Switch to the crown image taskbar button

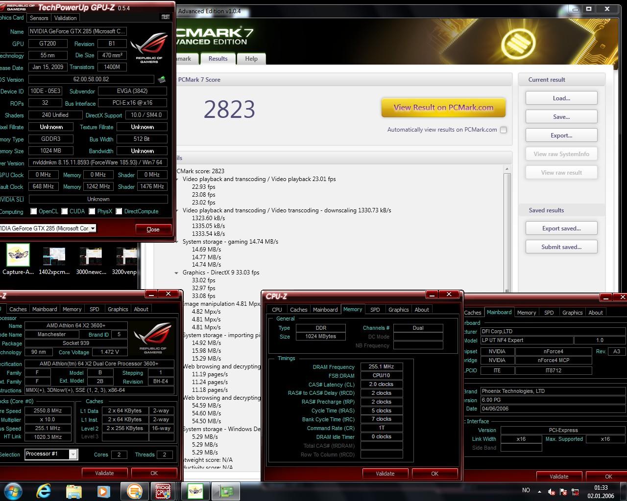(195, 491)
